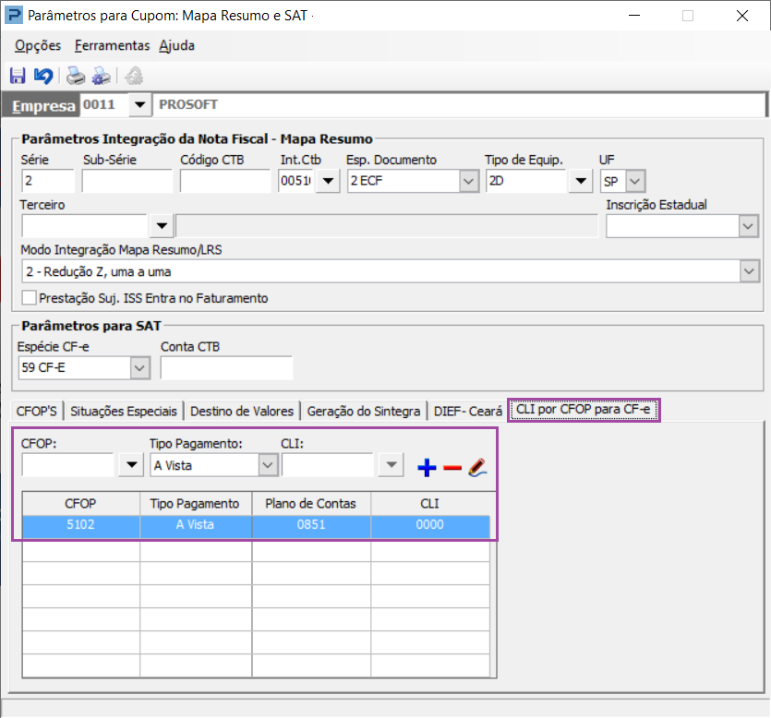Click the second printer icon in toolbar
Viewport: 771px width, 718px height.
(x=102, y=77)
